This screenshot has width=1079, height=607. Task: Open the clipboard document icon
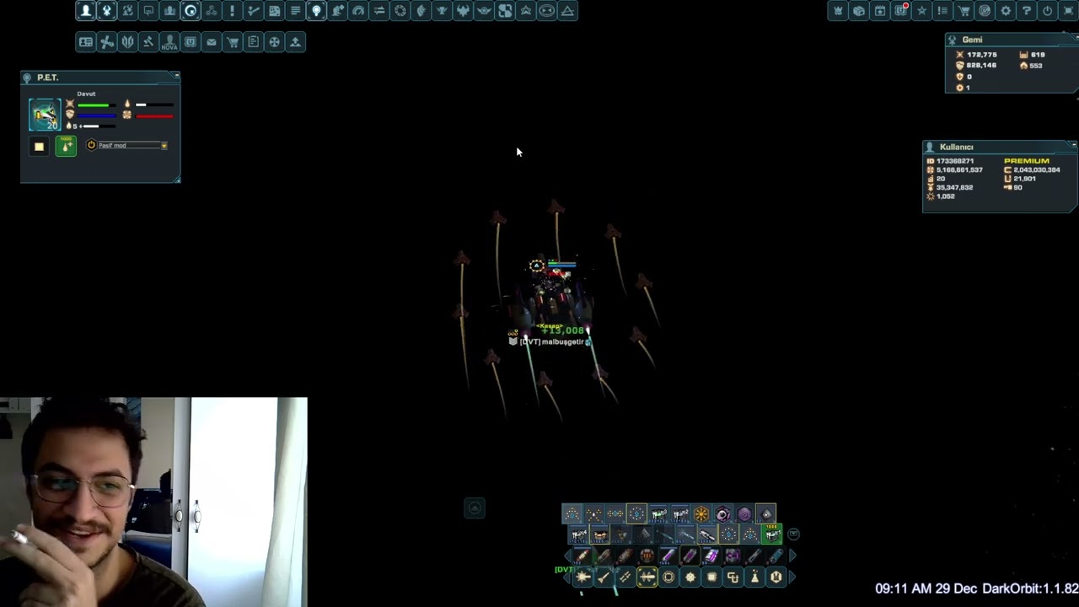tap(253, 41)
